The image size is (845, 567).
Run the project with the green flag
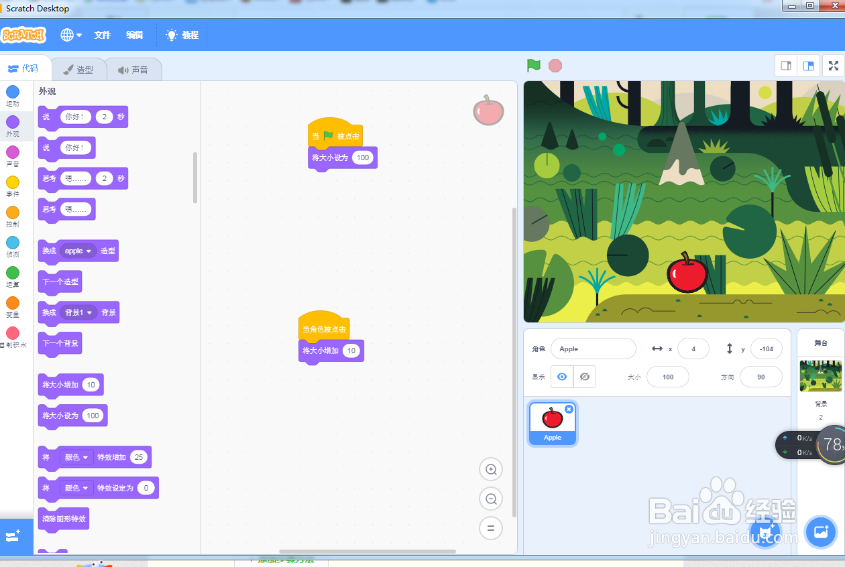coord(533,66)
